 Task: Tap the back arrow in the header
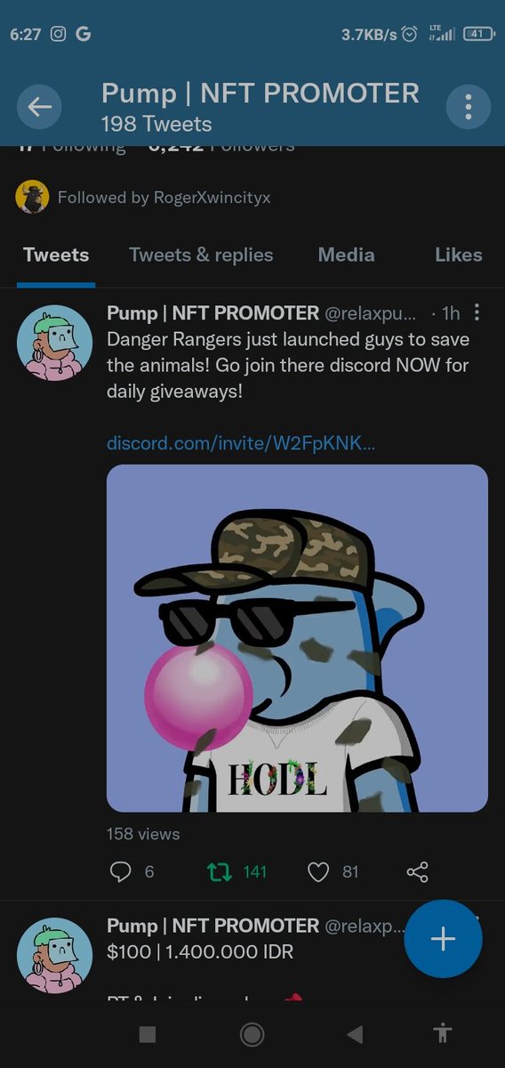[39, 108]
